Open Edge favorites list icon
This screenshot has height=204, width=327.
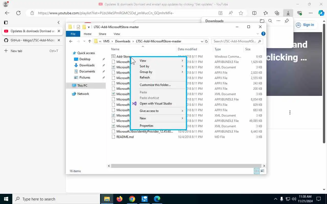click(x=266, y=13)
